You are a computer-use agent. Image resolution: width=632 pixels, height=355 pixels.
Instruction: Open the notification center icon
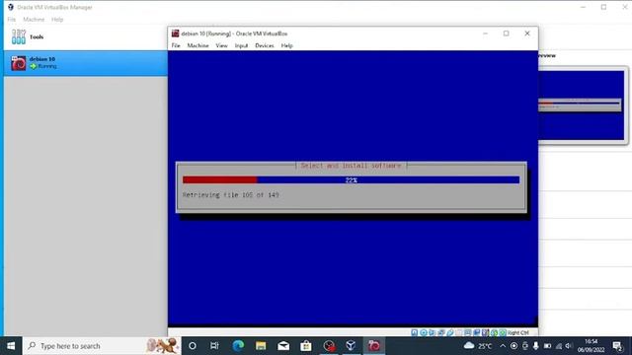point(617,346)
